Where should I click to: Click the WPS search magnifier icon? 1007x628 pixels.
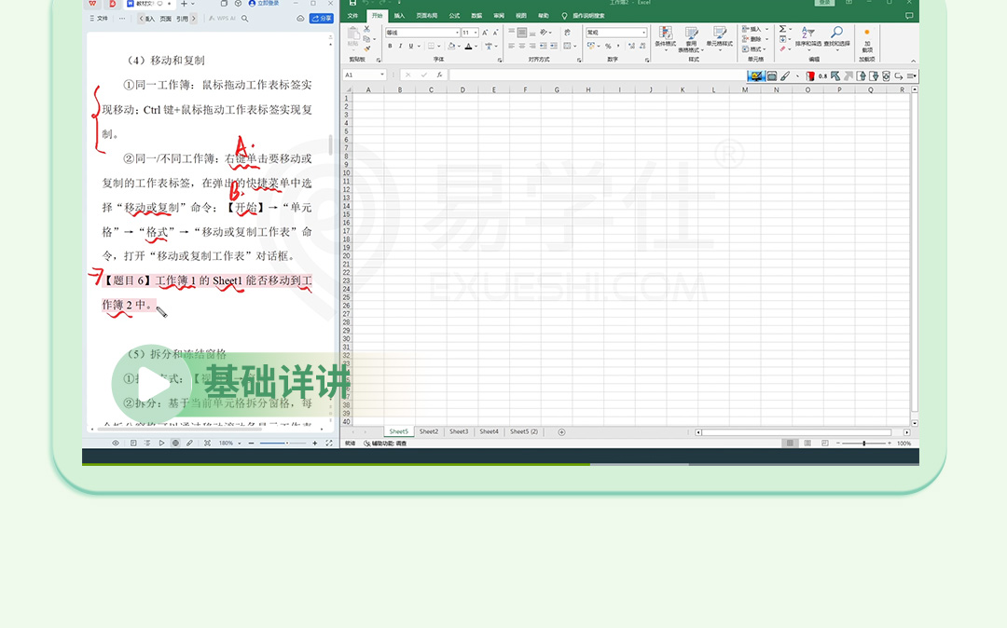[x=244, y=19]
